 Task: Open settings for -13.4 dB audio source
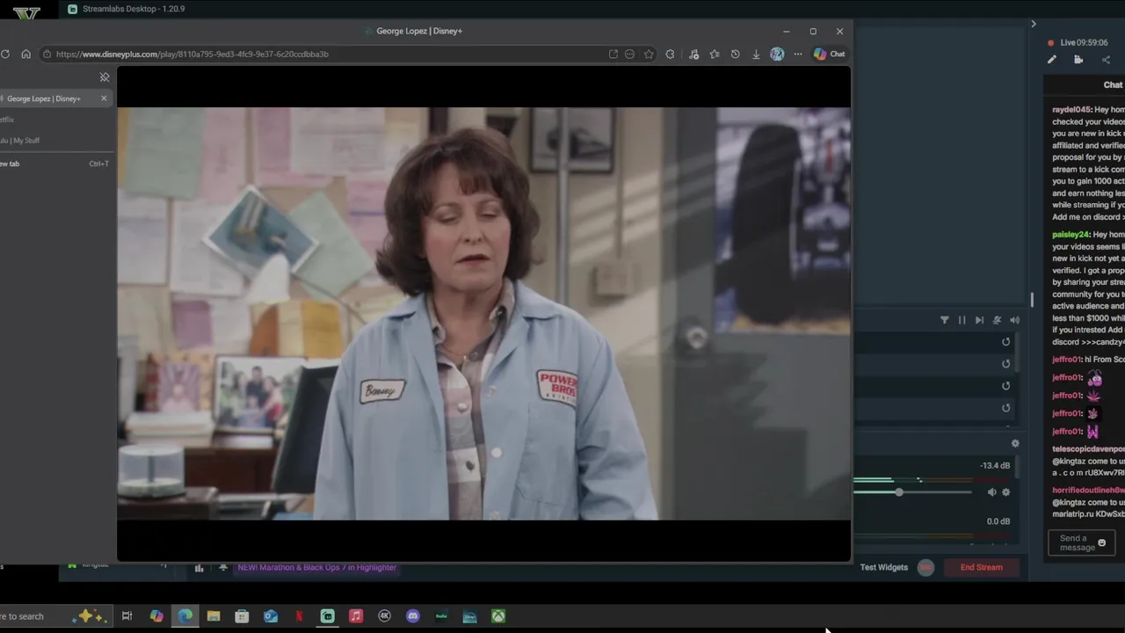[x=1006, y=492]
